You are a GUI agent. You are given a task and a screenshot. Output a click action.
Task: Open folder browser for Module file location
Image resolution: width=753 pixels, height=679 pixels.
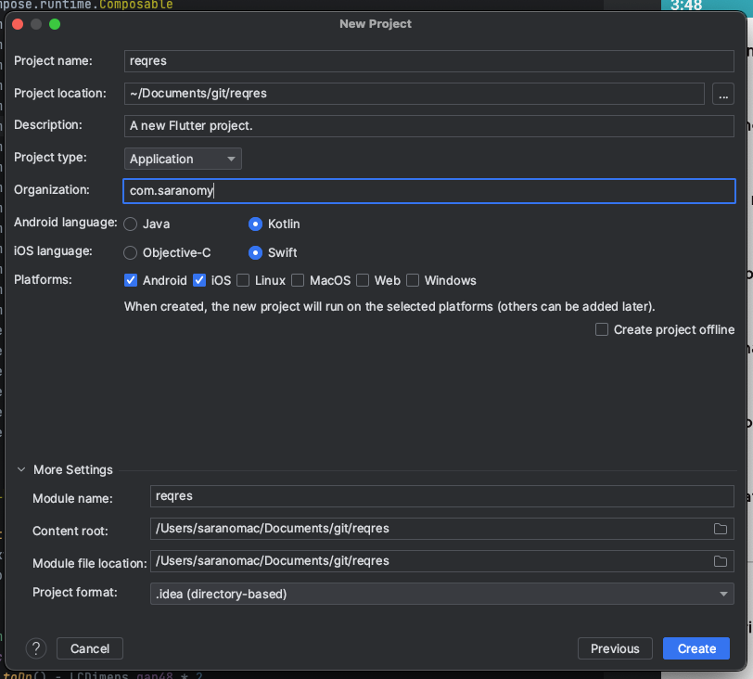(x=720, y=561)
